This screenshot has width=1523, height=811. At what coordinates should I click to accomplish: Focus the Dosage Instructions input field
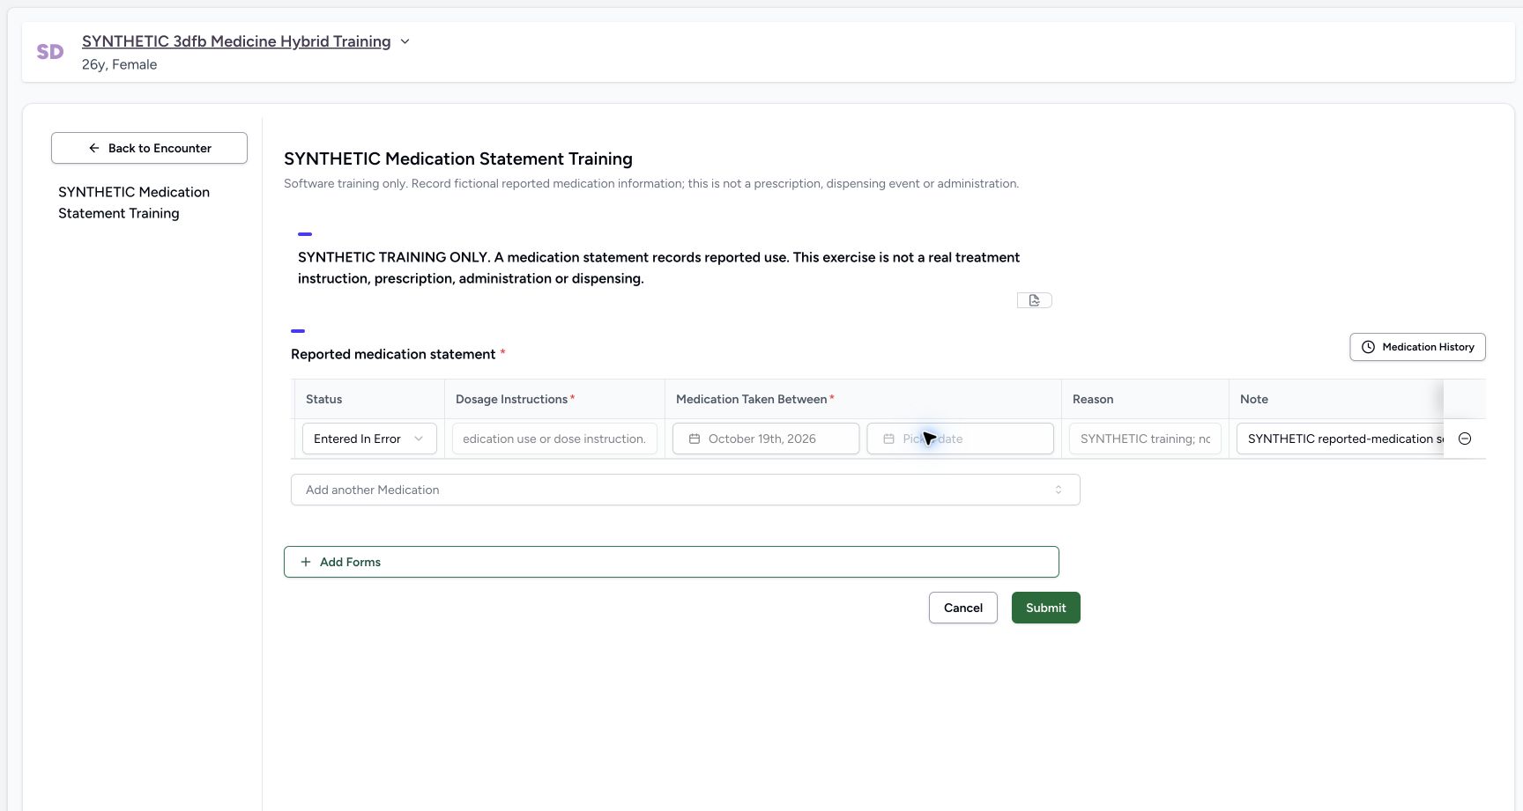554,439
